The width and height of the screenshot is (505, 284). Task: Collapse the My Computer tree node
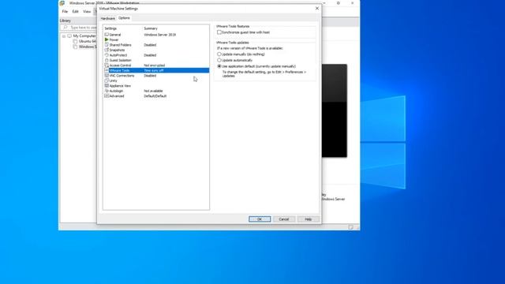(x=64, y=36)
